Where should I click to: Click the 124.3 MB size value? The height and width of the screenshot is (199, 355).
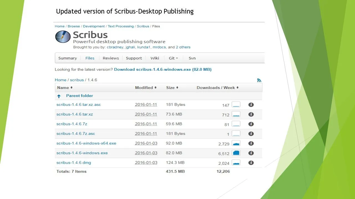[x=175, y=163]
